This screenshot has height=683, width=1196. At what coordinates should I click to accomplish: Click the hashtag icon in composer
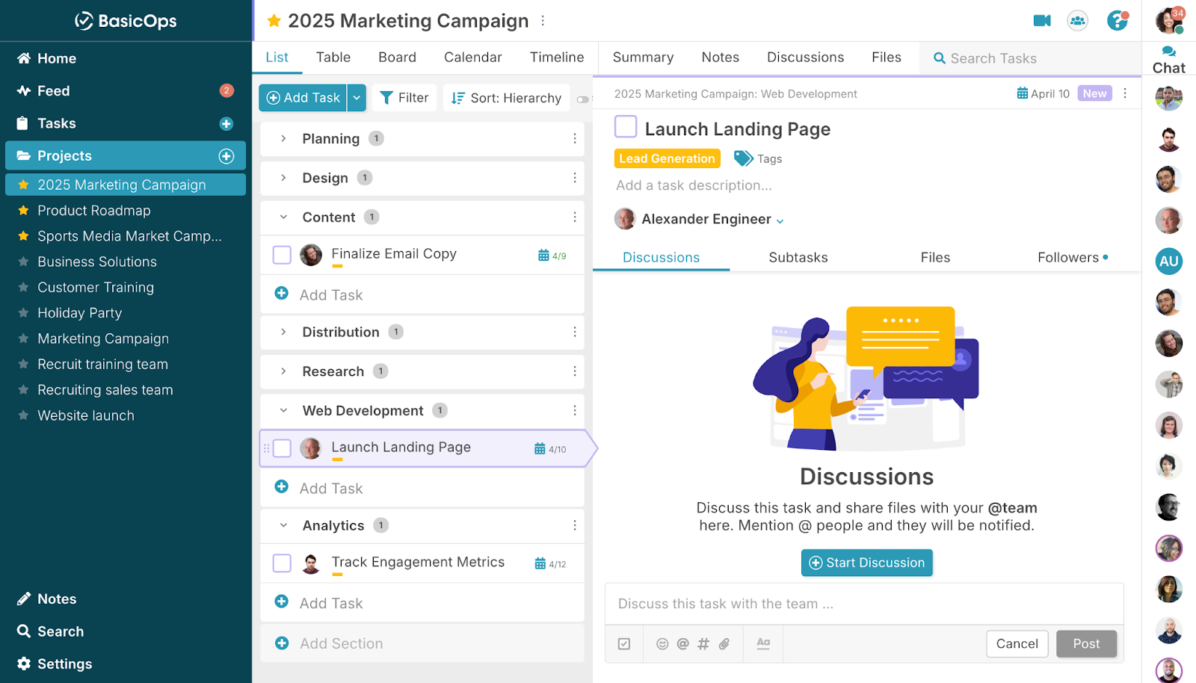tap(703, 643)
